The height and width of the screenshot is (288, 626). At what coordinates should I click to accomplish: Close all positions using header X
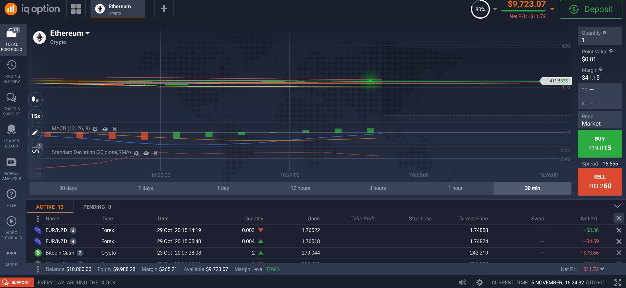619,218
